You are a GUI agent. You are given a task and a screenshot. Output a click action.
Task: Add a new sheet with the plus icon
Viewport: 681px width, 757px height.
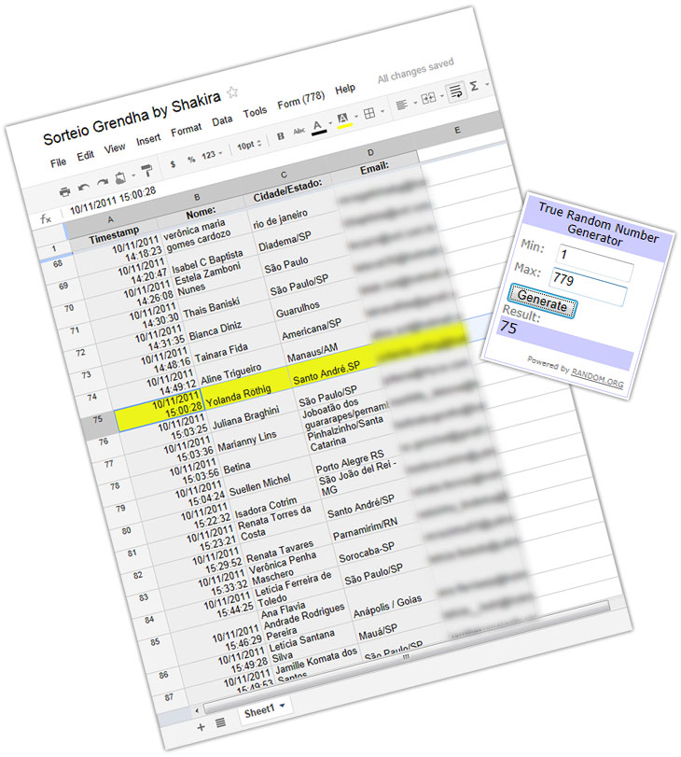coord(201,726)
